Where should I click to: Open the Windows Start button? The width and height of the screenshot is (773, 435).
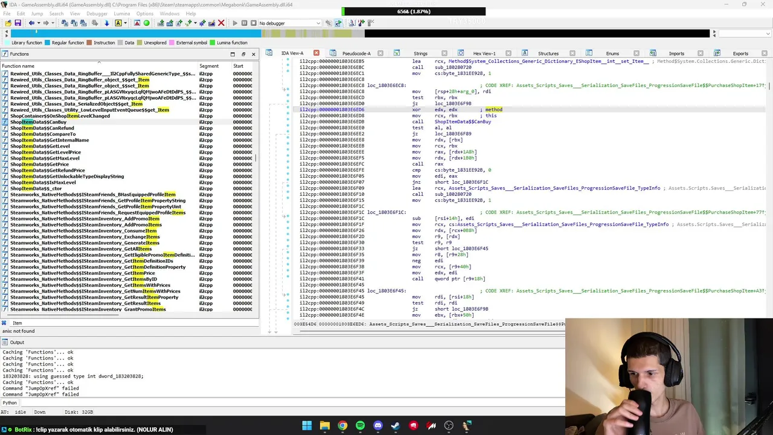[307, 425]
